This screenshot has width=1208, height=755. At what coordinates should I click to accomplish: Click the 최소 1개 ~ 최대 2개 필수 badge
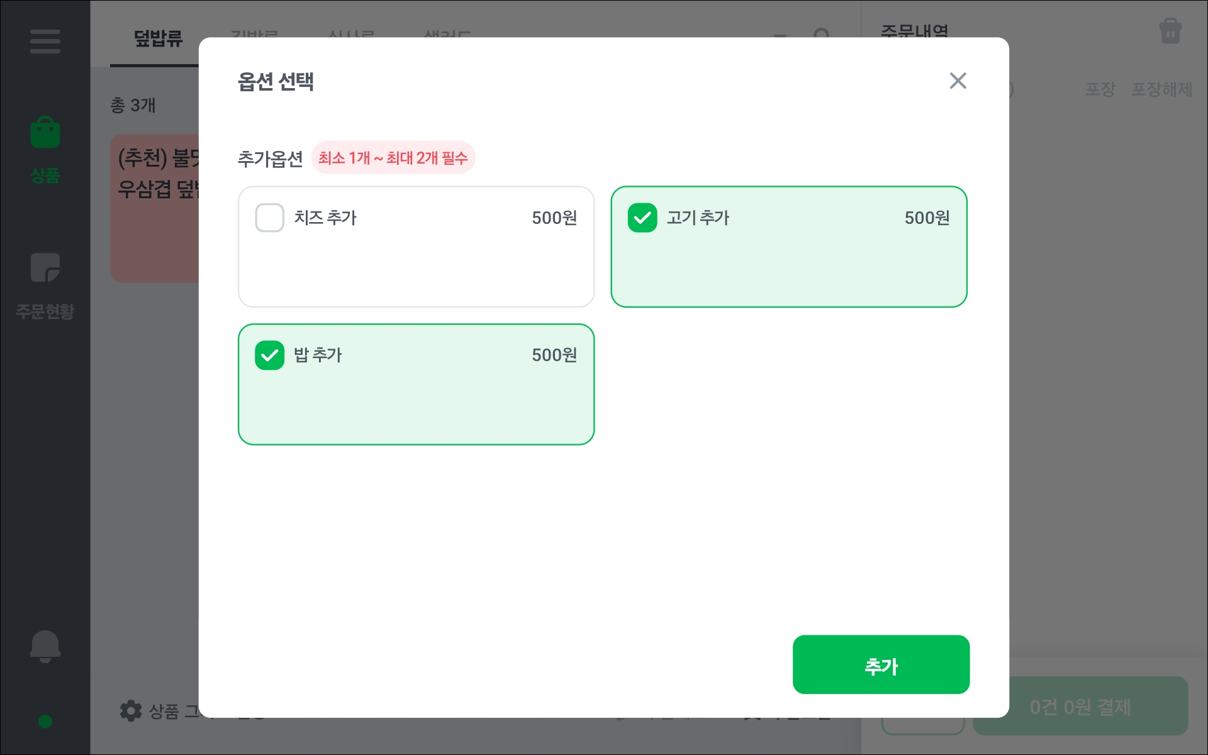[x=393, y=158]
